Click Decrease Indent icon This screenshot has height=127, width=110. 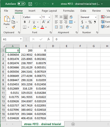point(56,27)
